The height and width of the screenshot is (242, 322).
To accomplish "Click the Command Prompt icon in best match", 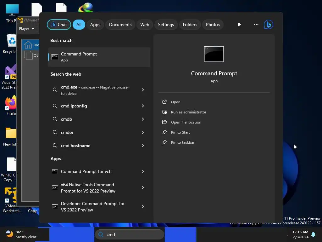I will (55, 57).
